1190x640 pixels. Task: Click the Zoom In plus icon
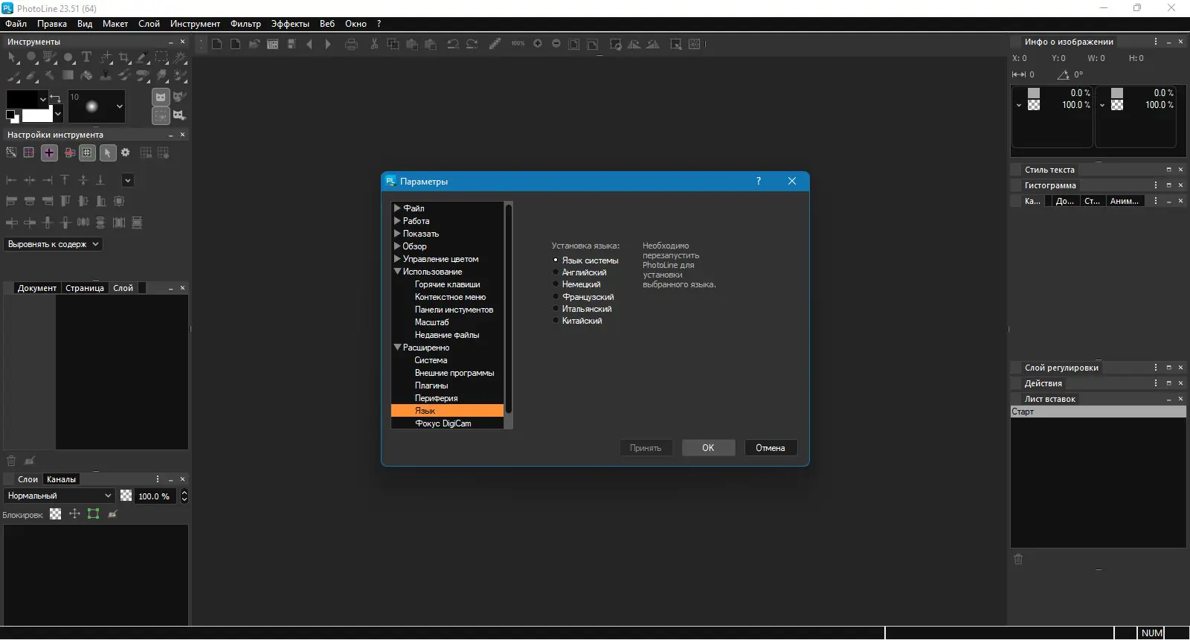tap(538, 43)
